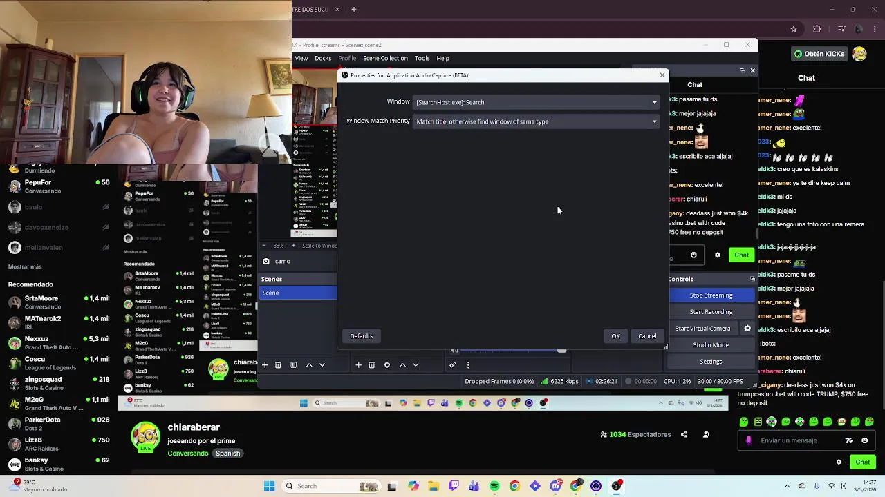Open the Window Match Priority dropdown

(537, 121)
